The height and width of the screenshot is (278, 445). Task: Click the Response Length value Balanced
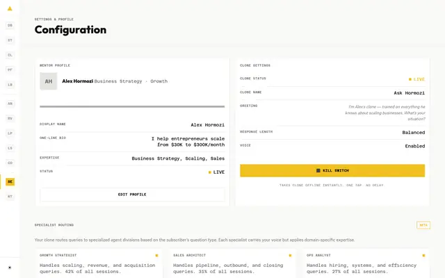pos(414,133)
